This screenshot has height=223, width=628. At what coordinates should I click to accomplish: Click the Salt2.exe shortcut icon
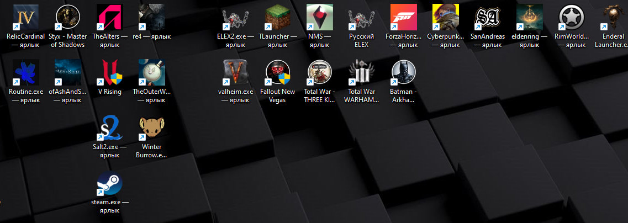click(x=110, y=128)
